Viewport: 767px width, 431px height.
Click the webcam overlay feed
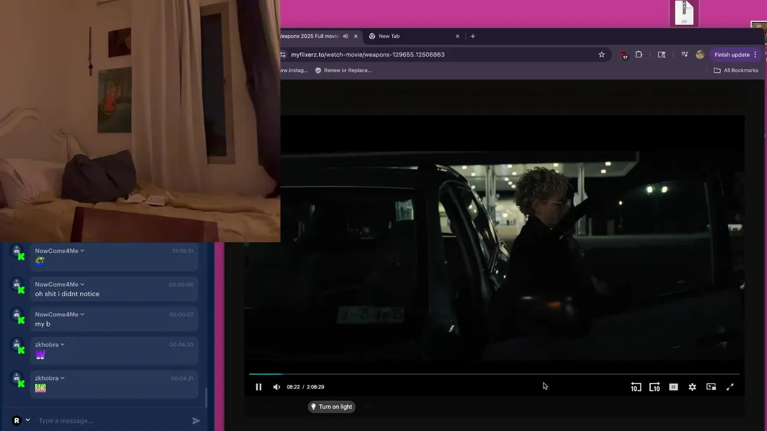(x=140, y=121)
